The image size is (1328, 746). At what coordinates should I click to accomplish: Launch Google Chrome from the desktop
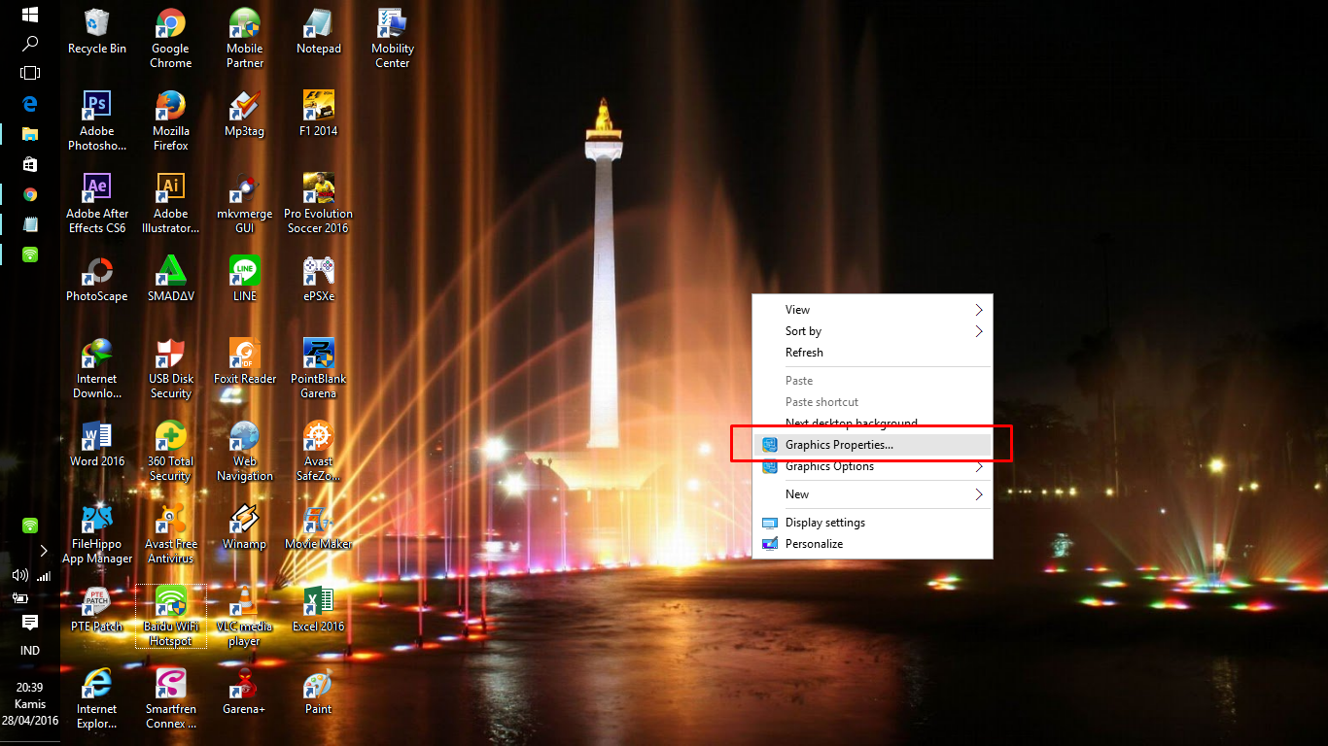click(170, 24)
